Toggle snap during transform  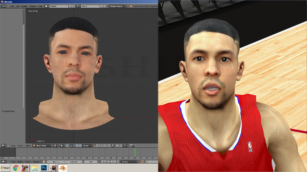121,145
